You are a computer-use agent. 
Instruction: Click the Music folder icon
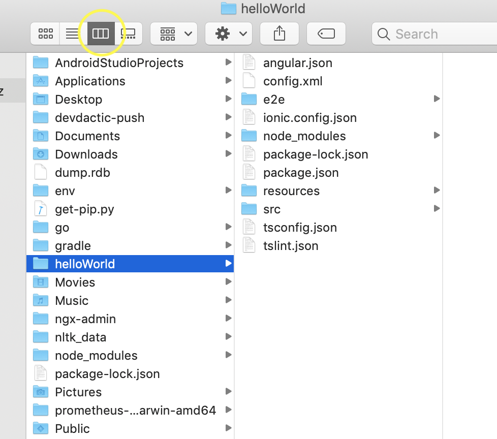click(41, 300)
